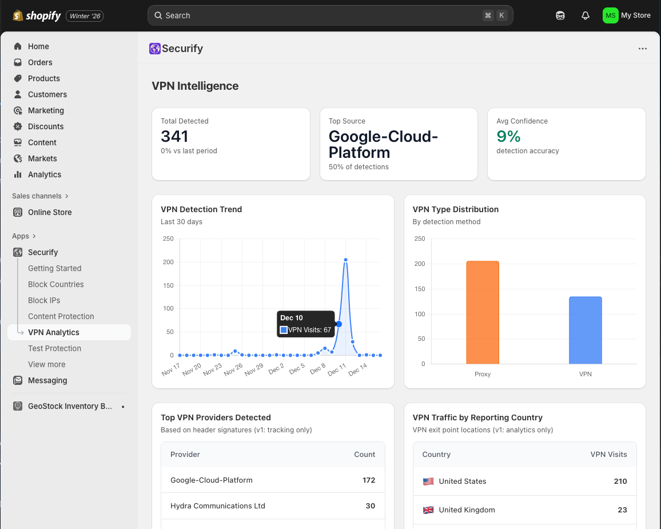Screen dimensions: 661x529
Task: Open the Messaging app
Action: 48,380
